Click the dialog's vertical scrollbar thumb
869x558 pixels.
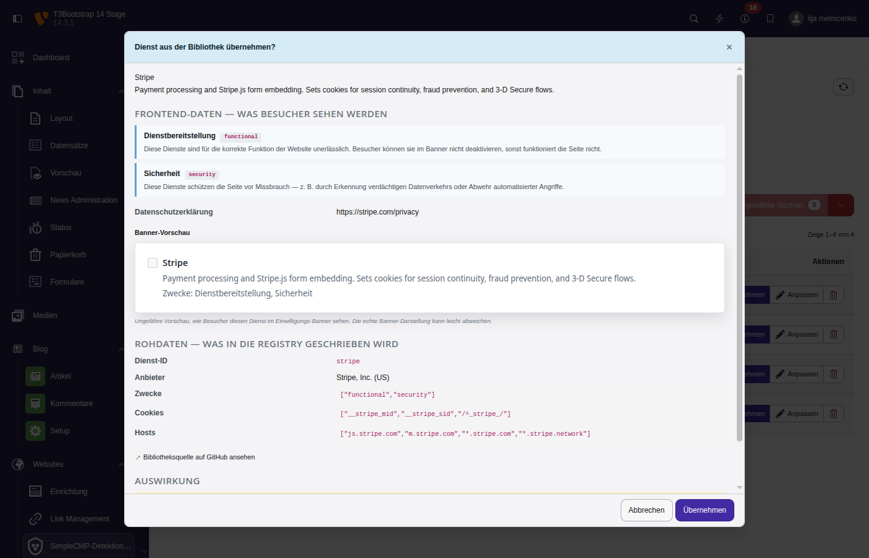tap(739, 257)
